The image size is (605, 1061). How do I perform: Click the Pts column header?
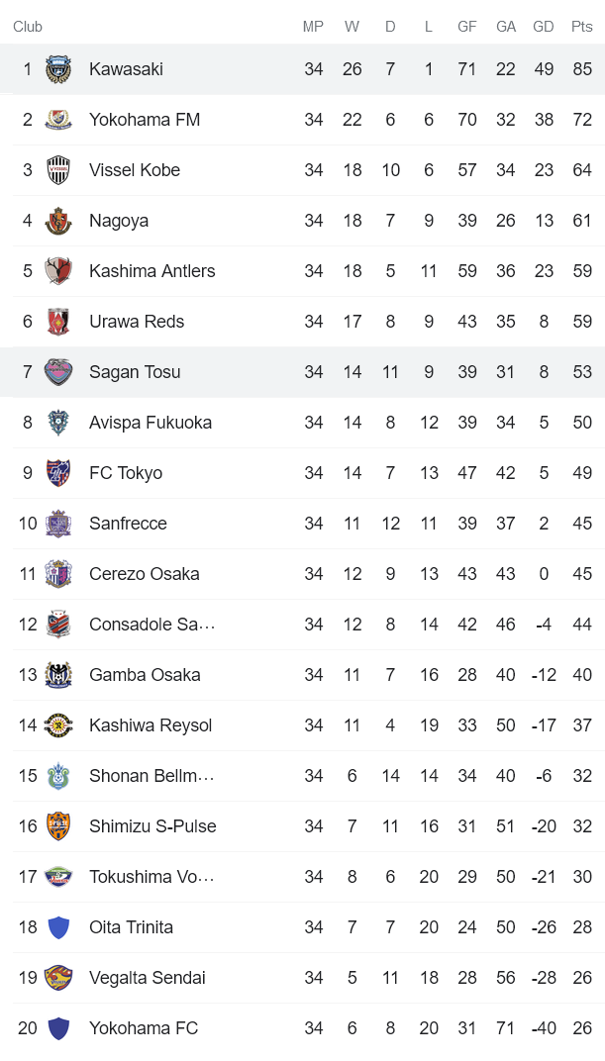[x=581, y=27]
